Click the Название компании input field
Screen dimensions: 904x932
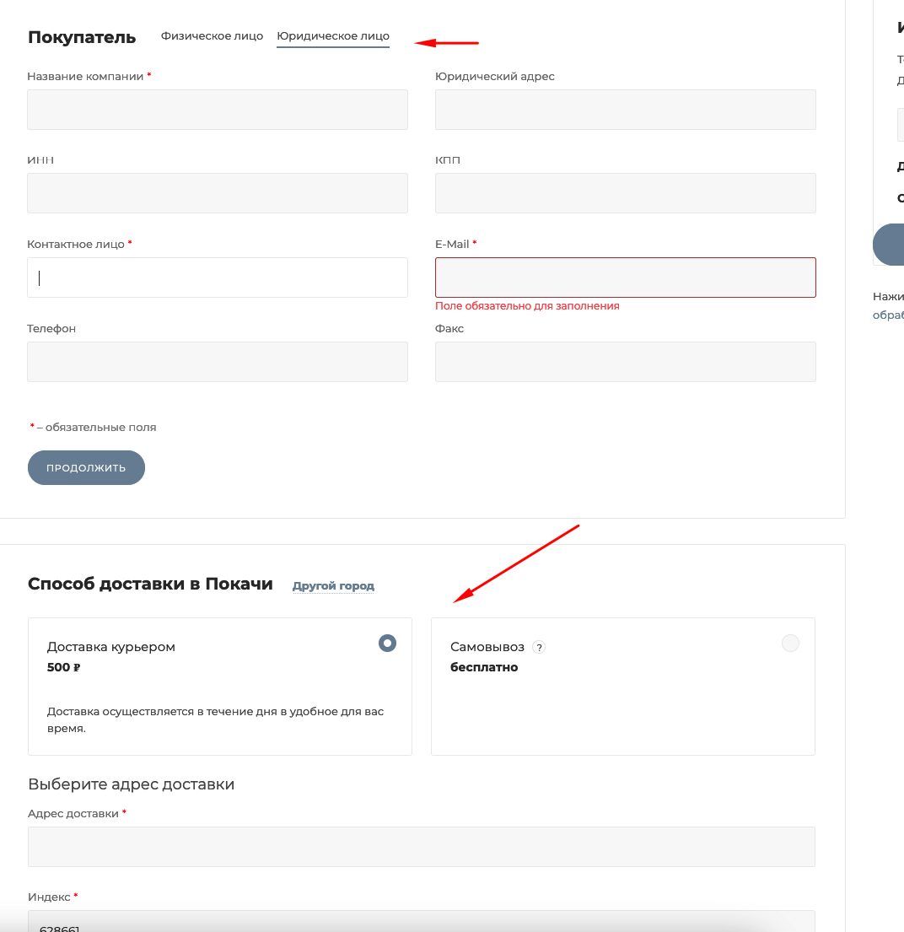point(218,110)
